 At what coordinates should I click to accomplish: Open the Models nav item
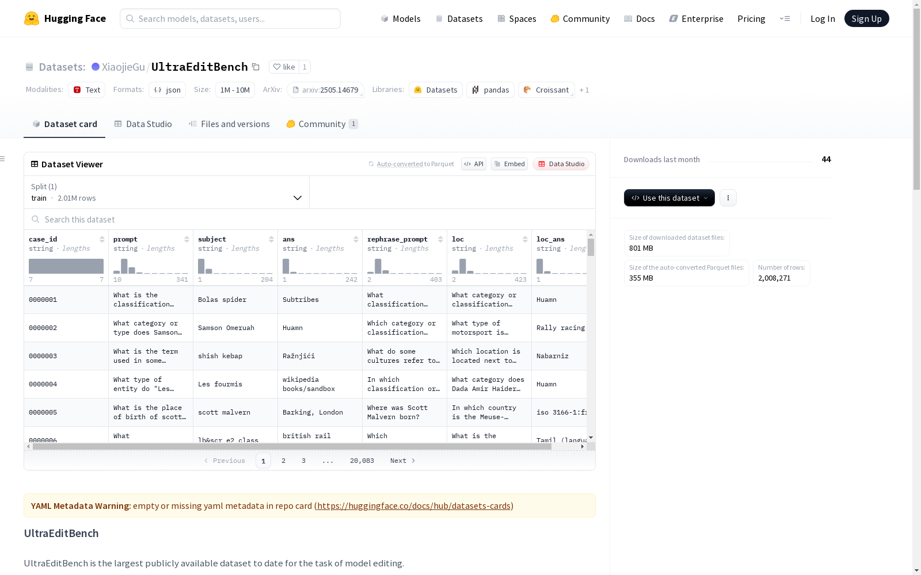point(401,18)
